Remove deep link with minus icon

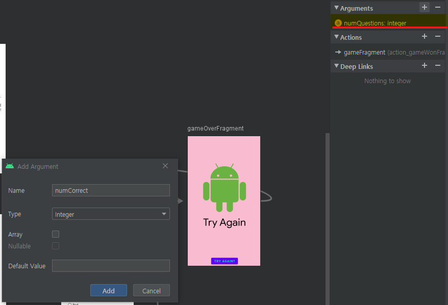point(437,65)
